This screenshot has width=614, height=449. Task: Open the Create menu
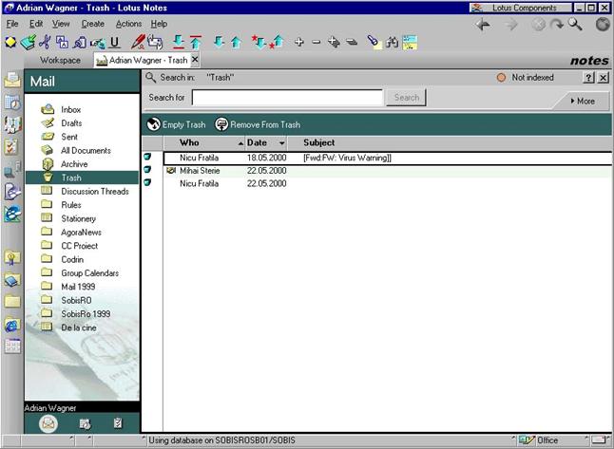[x=93, y=24]
